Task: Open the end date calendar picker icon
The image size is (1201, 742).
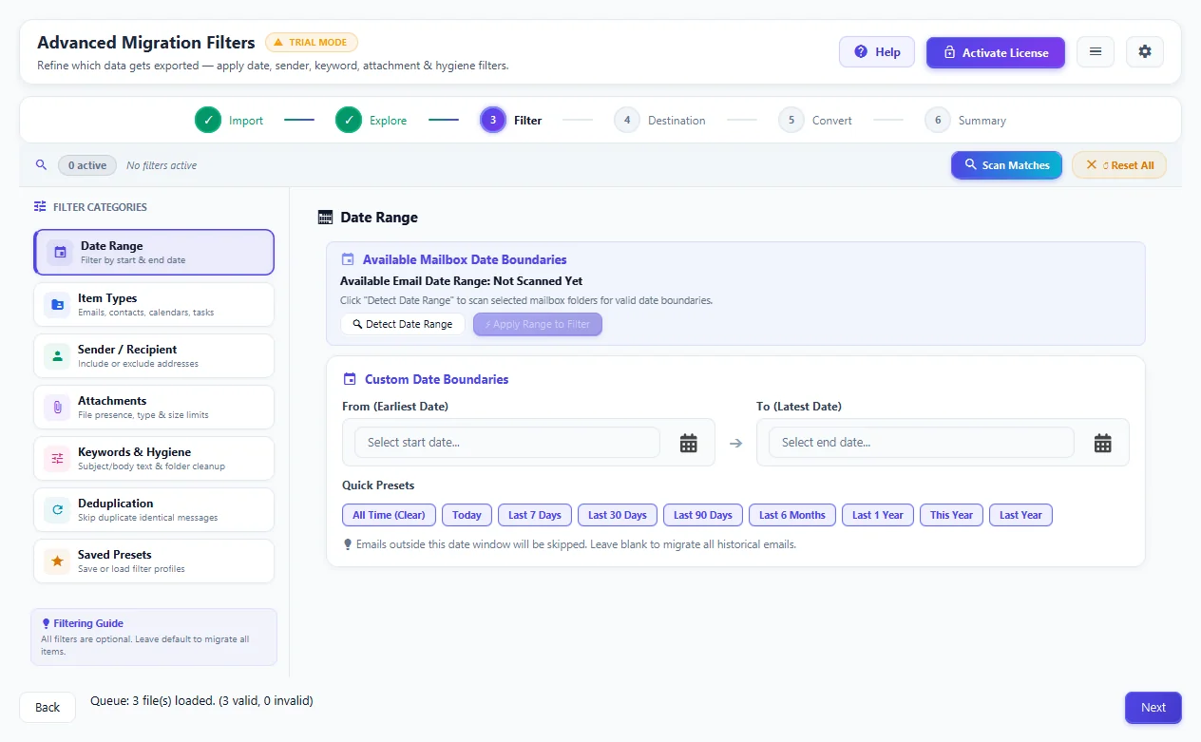Action: (x=1103, y=443)
